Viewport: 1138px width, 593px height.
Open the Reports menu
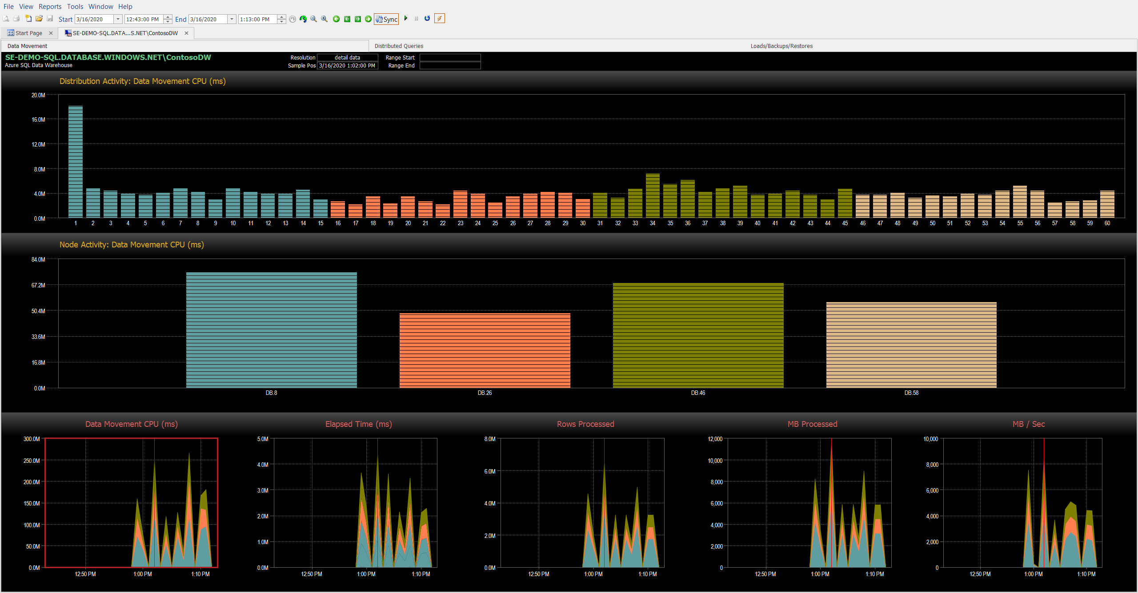50,6
